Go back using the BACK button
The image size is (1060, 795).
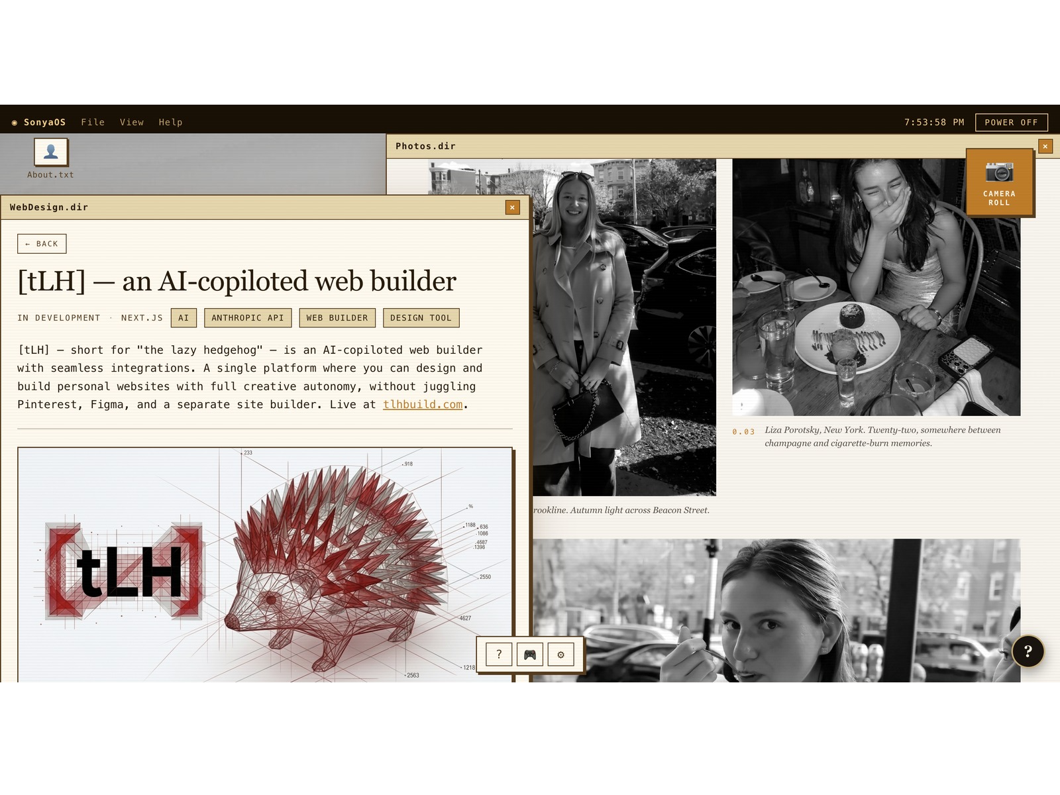click(x=42, y=244)
